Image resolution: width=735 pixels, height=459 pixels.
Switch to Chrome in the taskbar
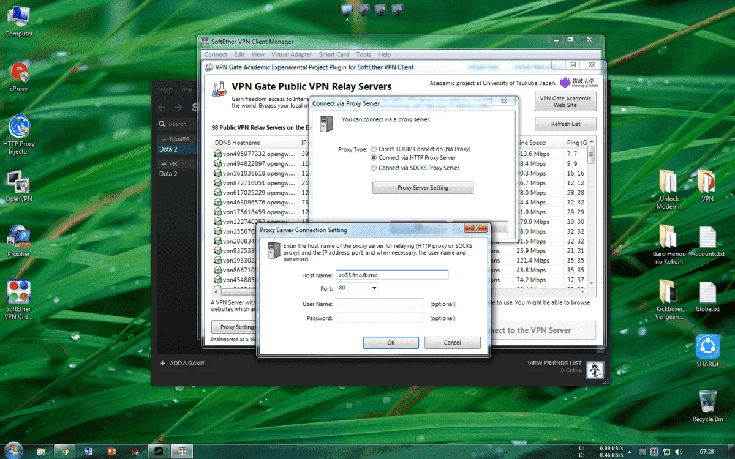point(64,451)
